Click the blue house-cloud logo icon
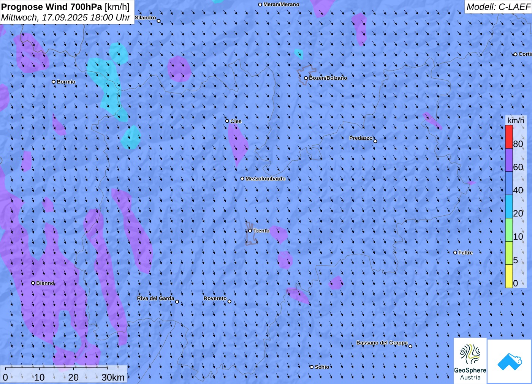Screen dimensions: 532x384 click(510, 361)
